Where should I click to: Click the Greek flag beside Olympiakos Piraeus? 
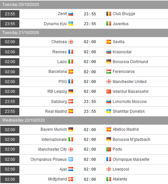click(71, 159)
